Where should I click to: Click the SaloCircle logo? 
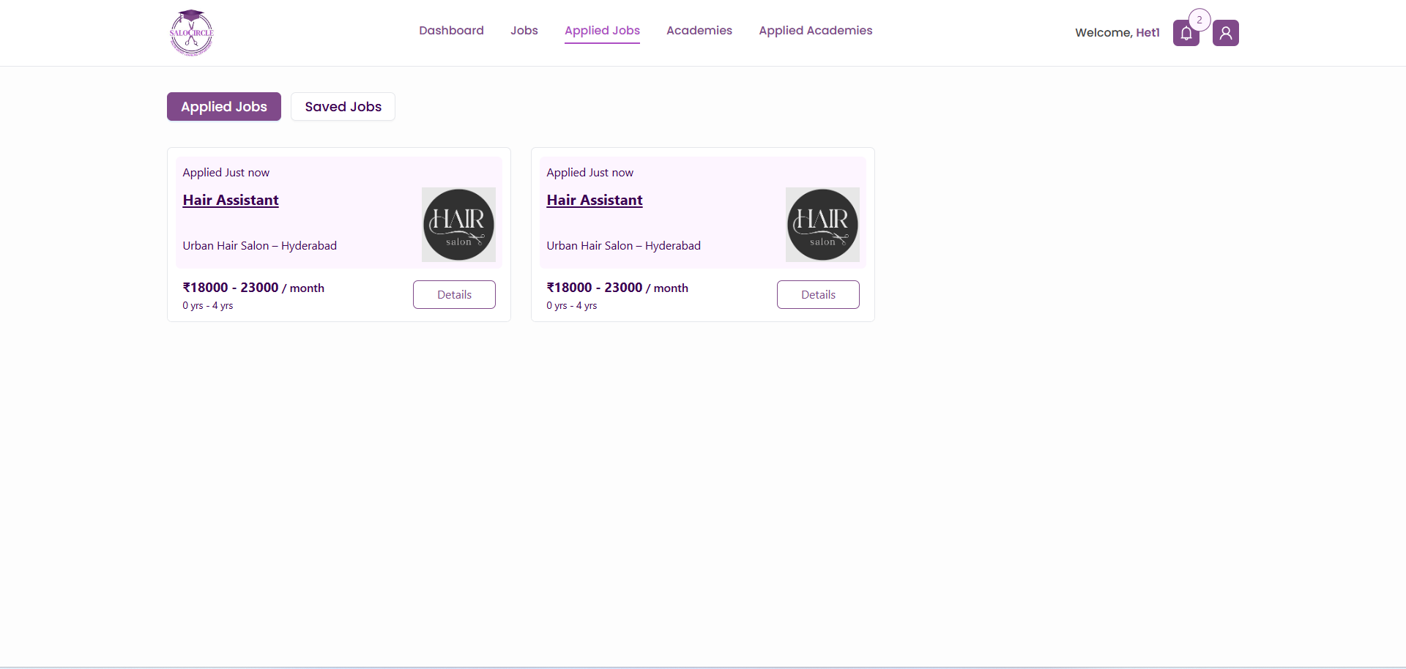(191, 33)
